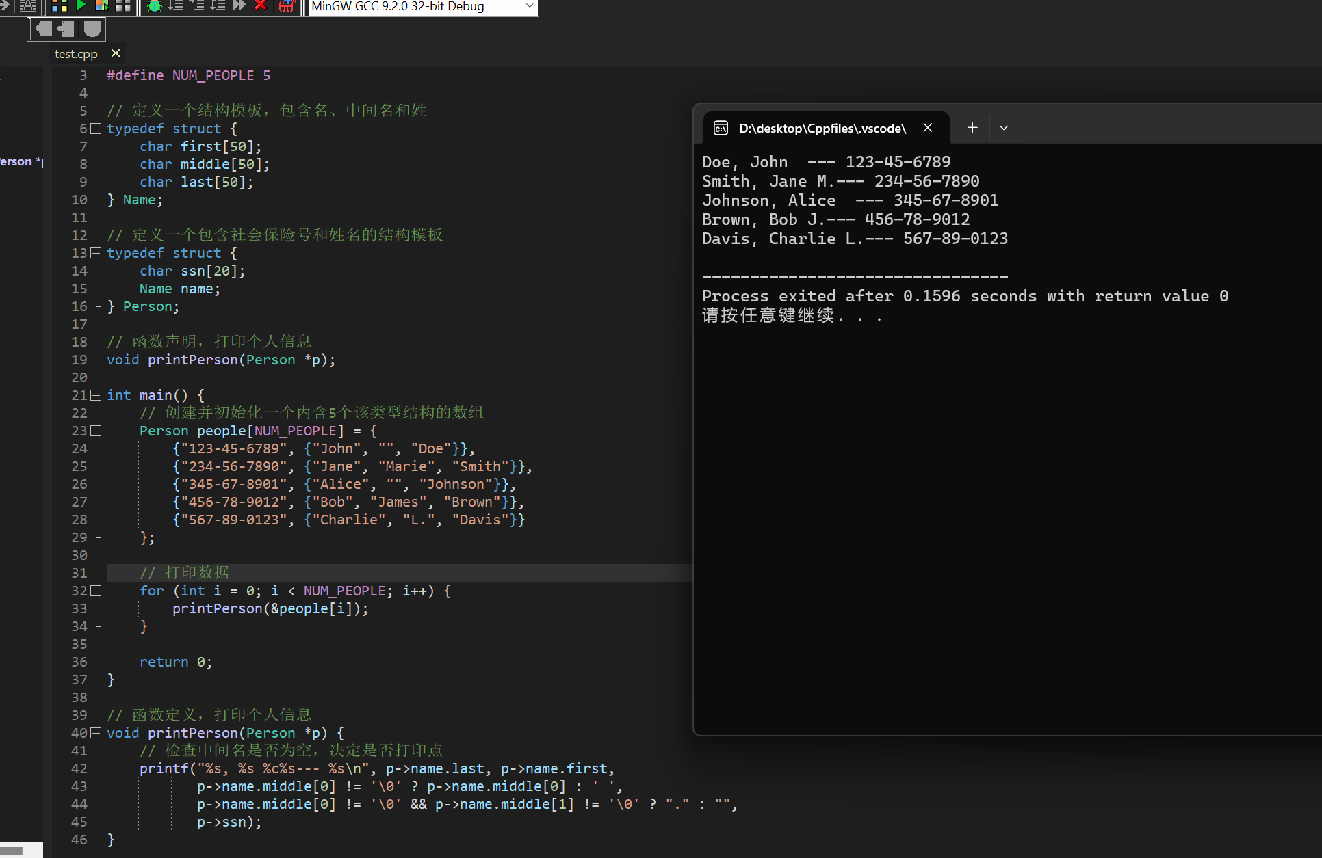Start debugging with the green bug icon
This screenshot has height=858, width=1322.
point(155,6)
